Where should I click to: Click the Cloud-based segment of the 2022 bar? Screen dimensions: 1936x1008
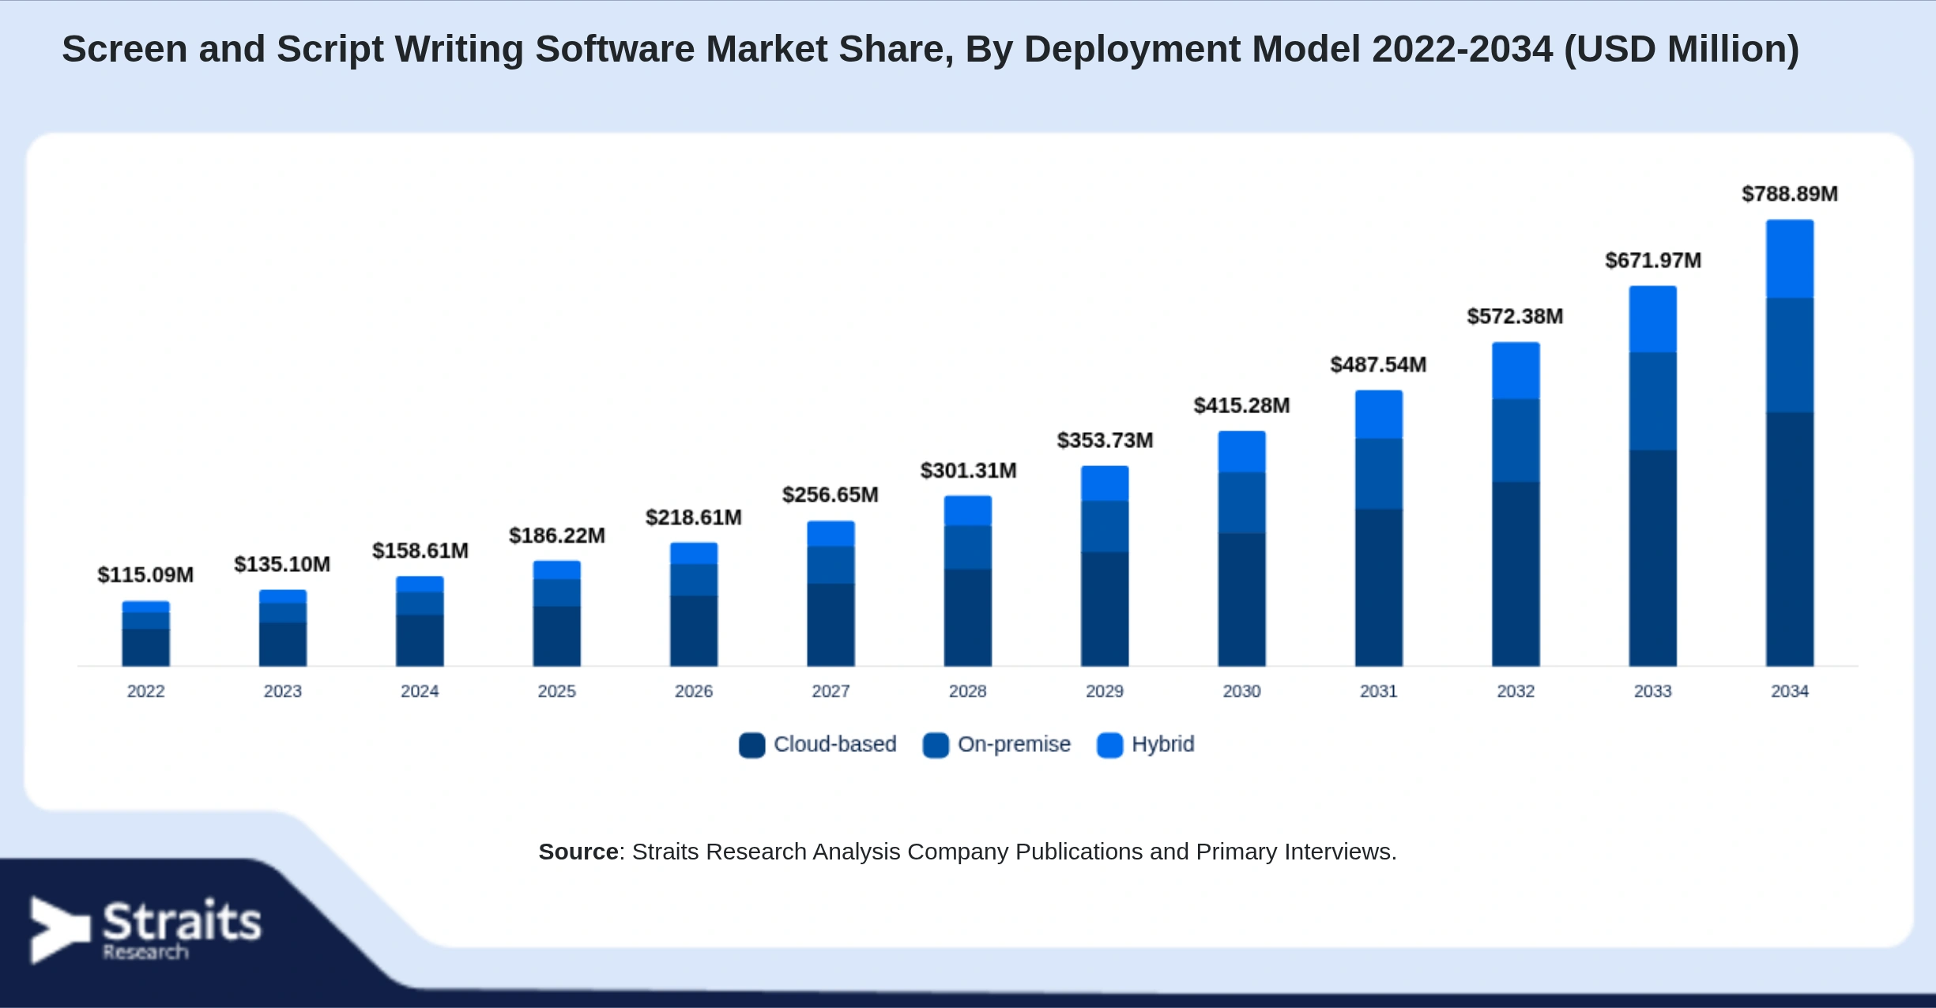tap(145, 648)
